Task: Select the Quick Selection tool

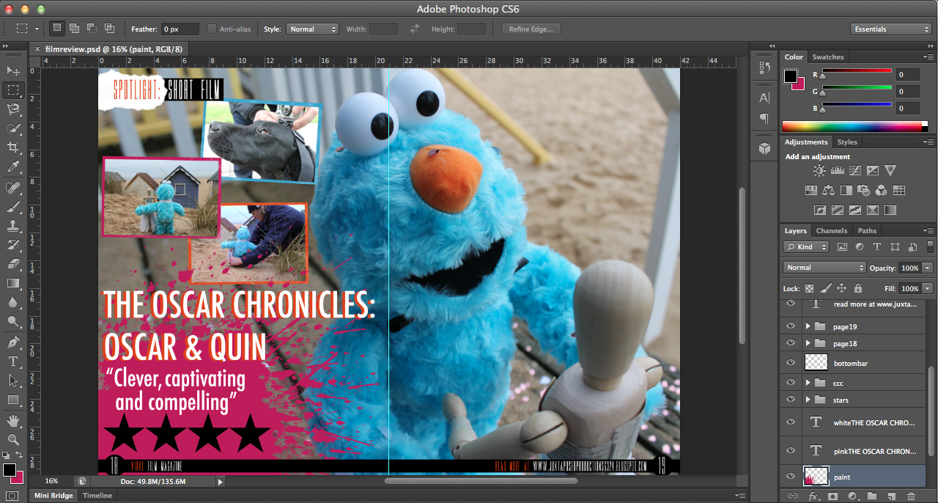Action: pyautogui.click(x=13, y=128)
